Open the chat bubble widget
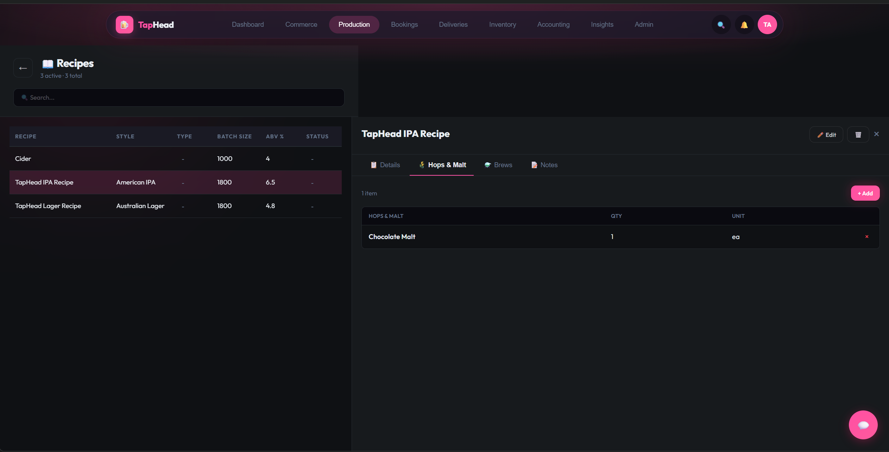The width and height of the screenshot is (889, 452). (863, 425)
